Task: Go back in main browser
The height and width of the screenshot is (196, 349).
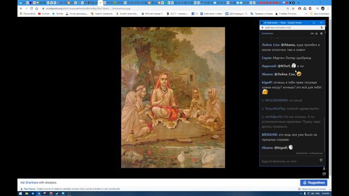Action: (x=21, y=9)
